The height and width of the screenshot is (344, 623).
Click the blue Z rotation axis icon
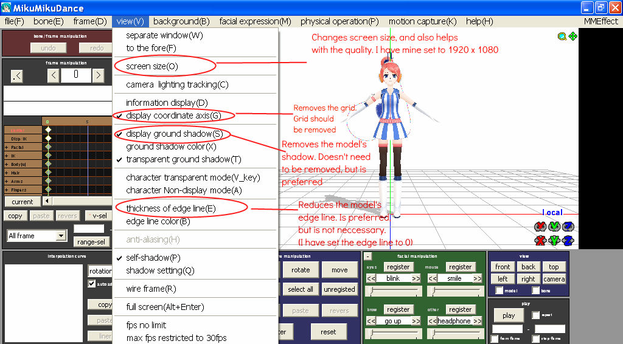coord(568,227)
